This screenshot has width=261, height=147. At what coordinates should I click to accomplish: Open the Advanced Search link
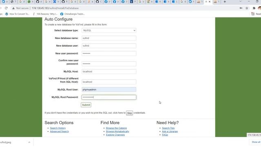(x=59, y=131)
